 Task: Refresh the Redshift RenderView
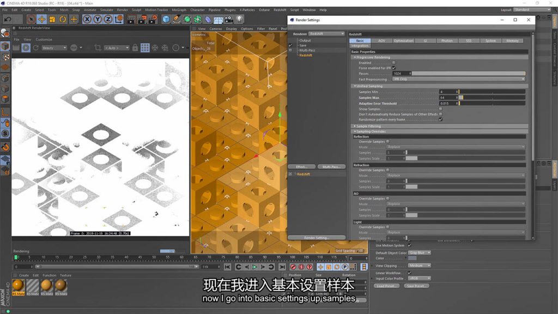(x=36, y=48)
